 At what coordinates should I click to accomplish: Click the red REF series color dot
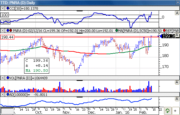tap(164, 30)
